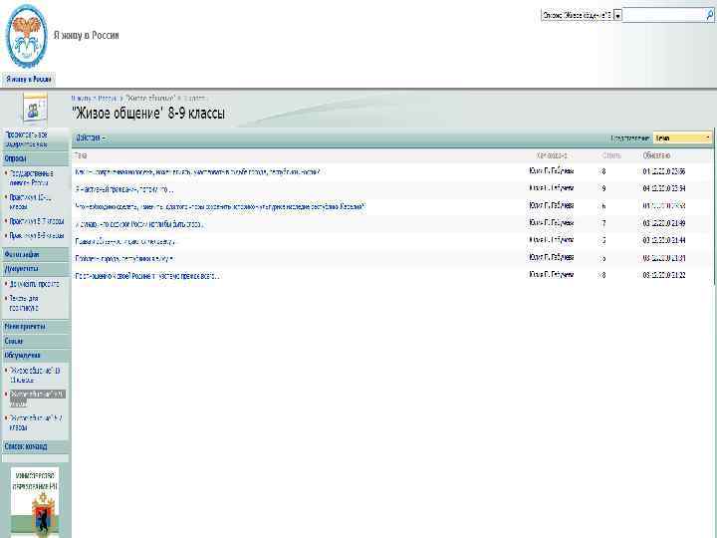Click the 'Я живу в России' site title text
717x538 pixels.
point(87,35)
